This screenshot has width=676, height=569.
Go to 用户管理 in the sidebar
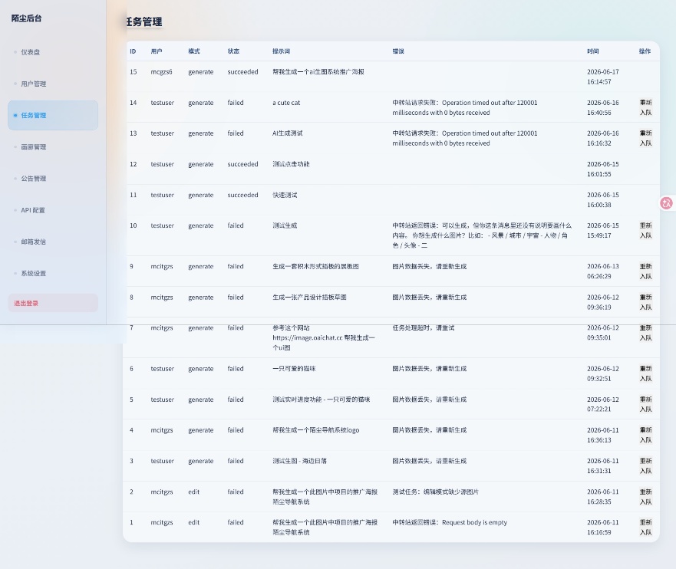[53, 84]
